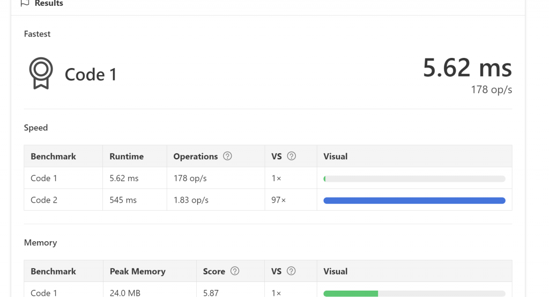Viewport: 549px width, 297px height.
Task: Click the 5.87 score value
Action: pos(212,293)
